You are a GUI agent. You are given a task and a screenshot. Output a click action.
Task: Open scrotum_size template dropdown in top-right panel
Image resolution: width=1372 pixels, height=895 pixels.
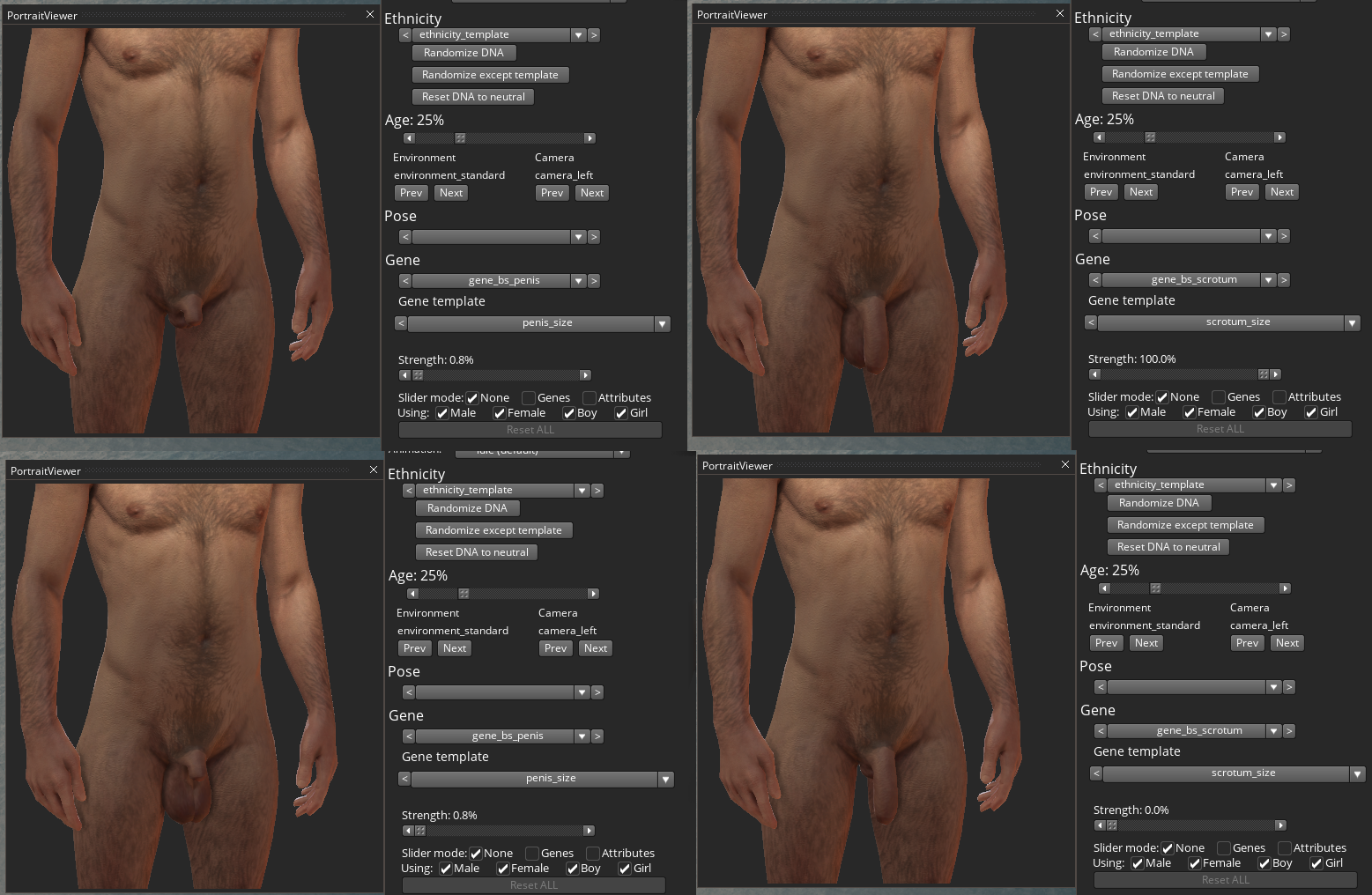click(x=1352, y=323)
